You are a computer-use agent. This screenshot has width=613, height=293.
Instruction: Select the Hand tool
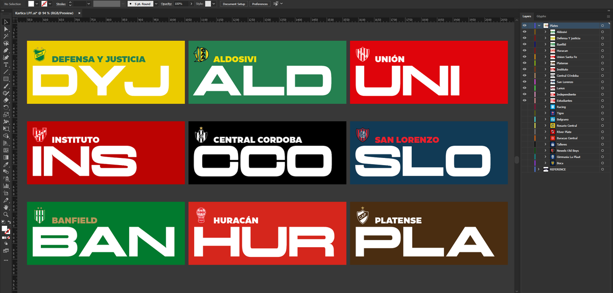6,207
